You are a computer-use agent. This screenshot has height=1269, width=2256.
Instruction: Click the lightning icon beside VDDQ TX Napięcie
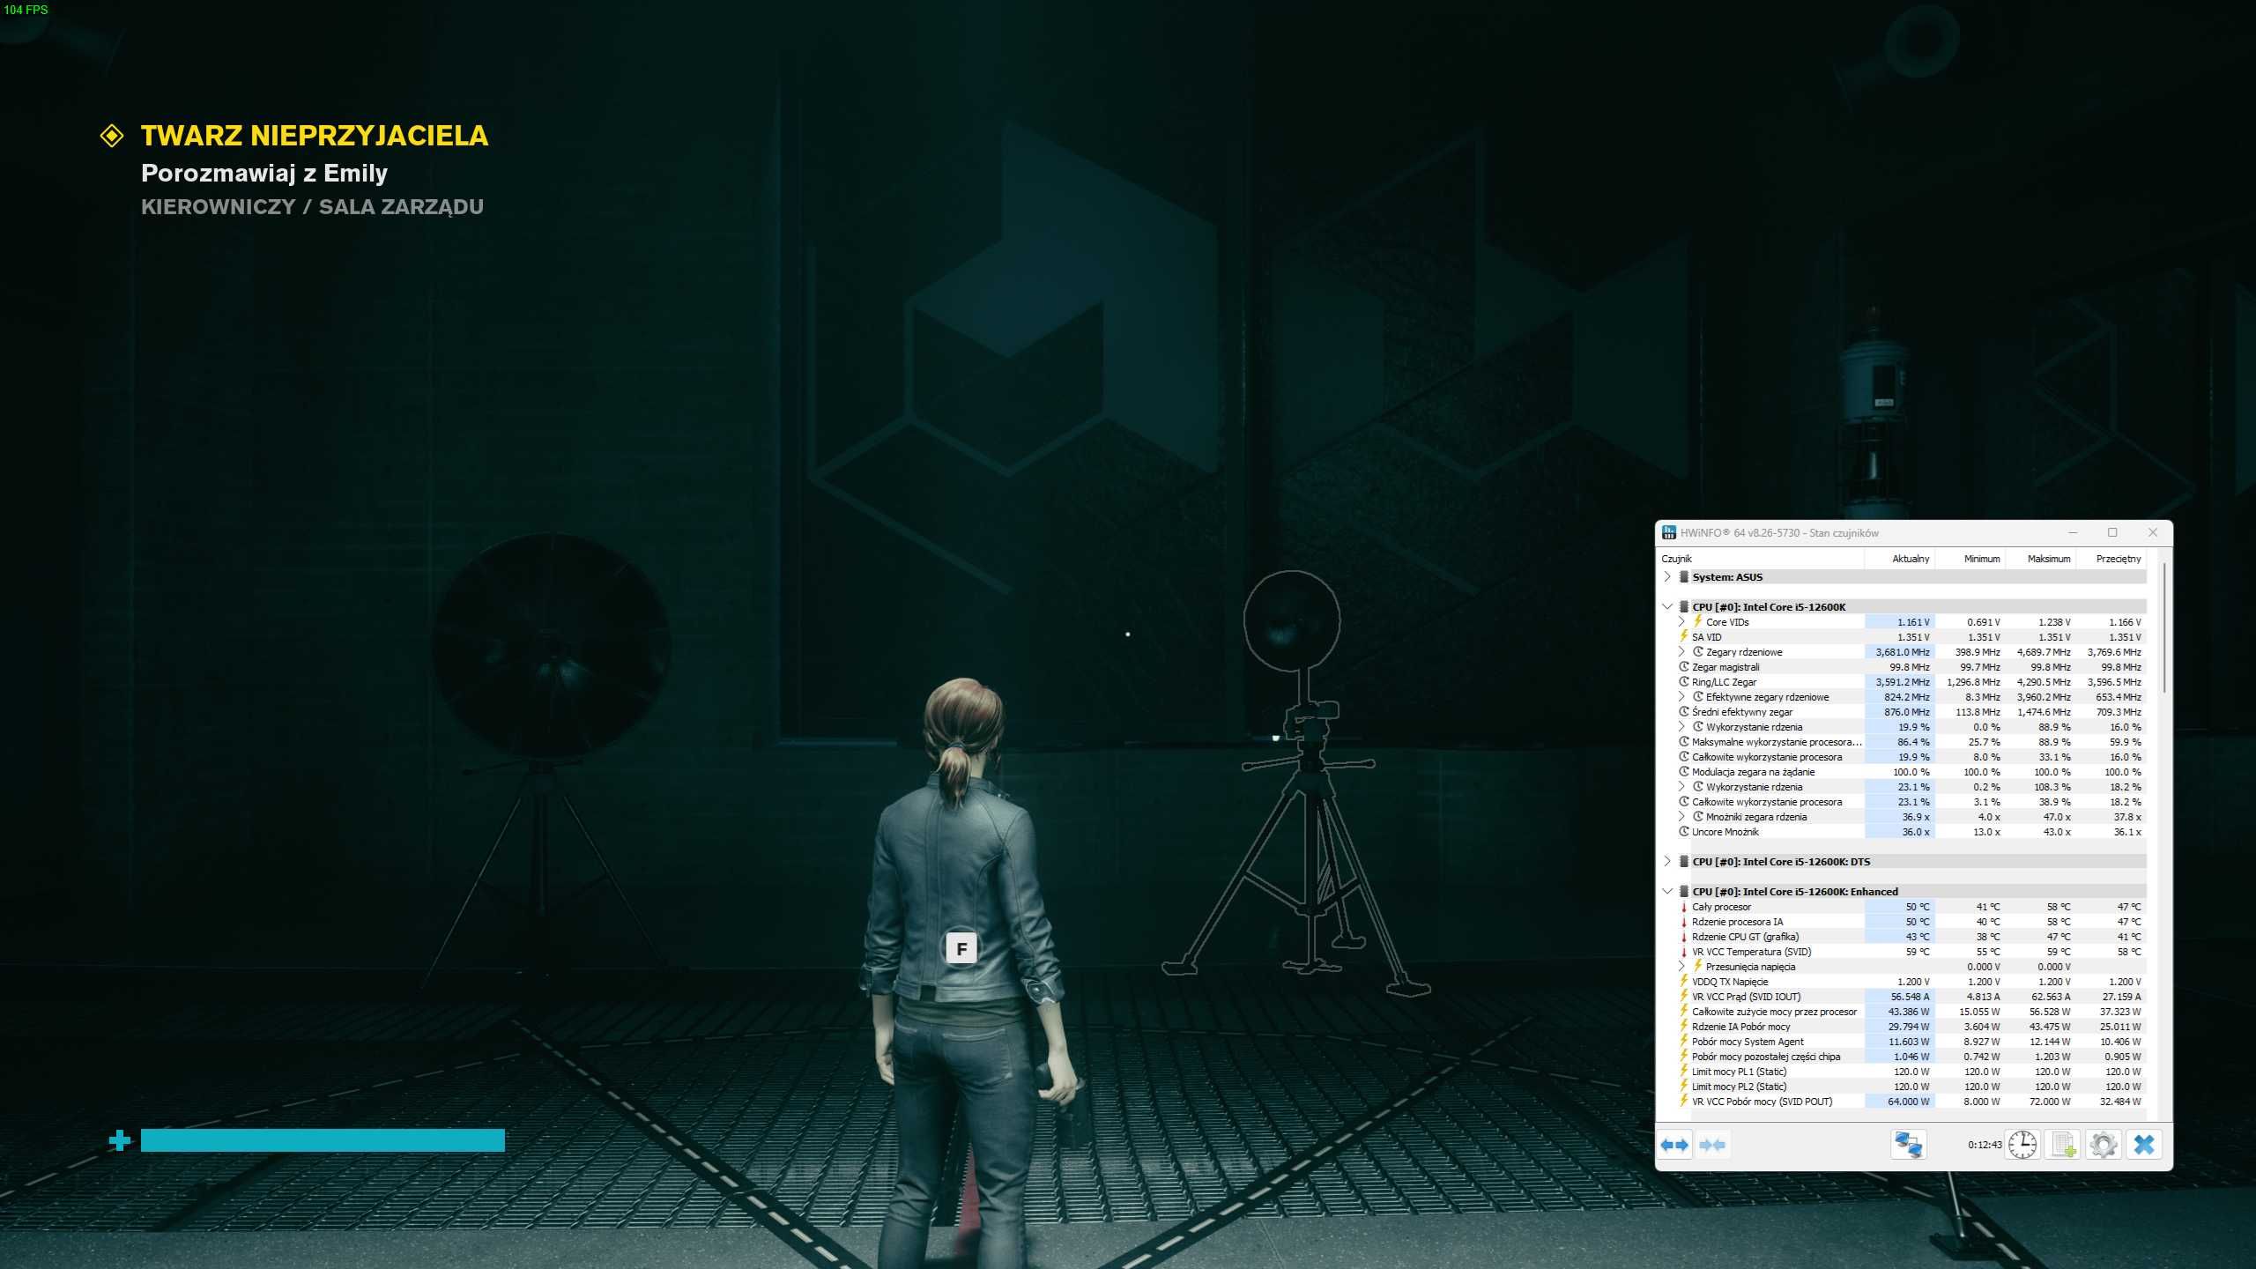click(1683, 981)
